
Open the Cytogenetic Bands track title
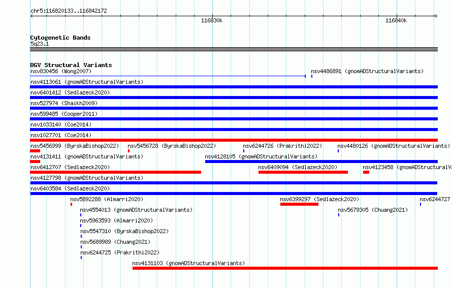coord(60,38)
